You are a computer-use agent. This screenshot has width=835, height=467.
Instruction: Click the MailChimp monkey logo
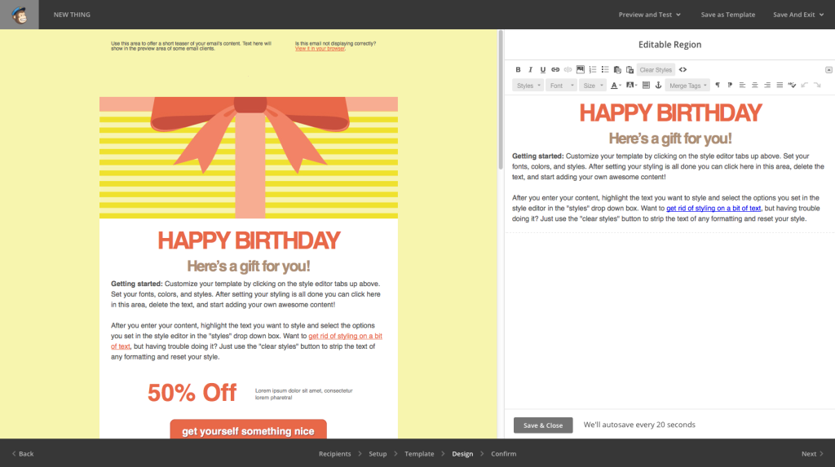coord(20,15)
